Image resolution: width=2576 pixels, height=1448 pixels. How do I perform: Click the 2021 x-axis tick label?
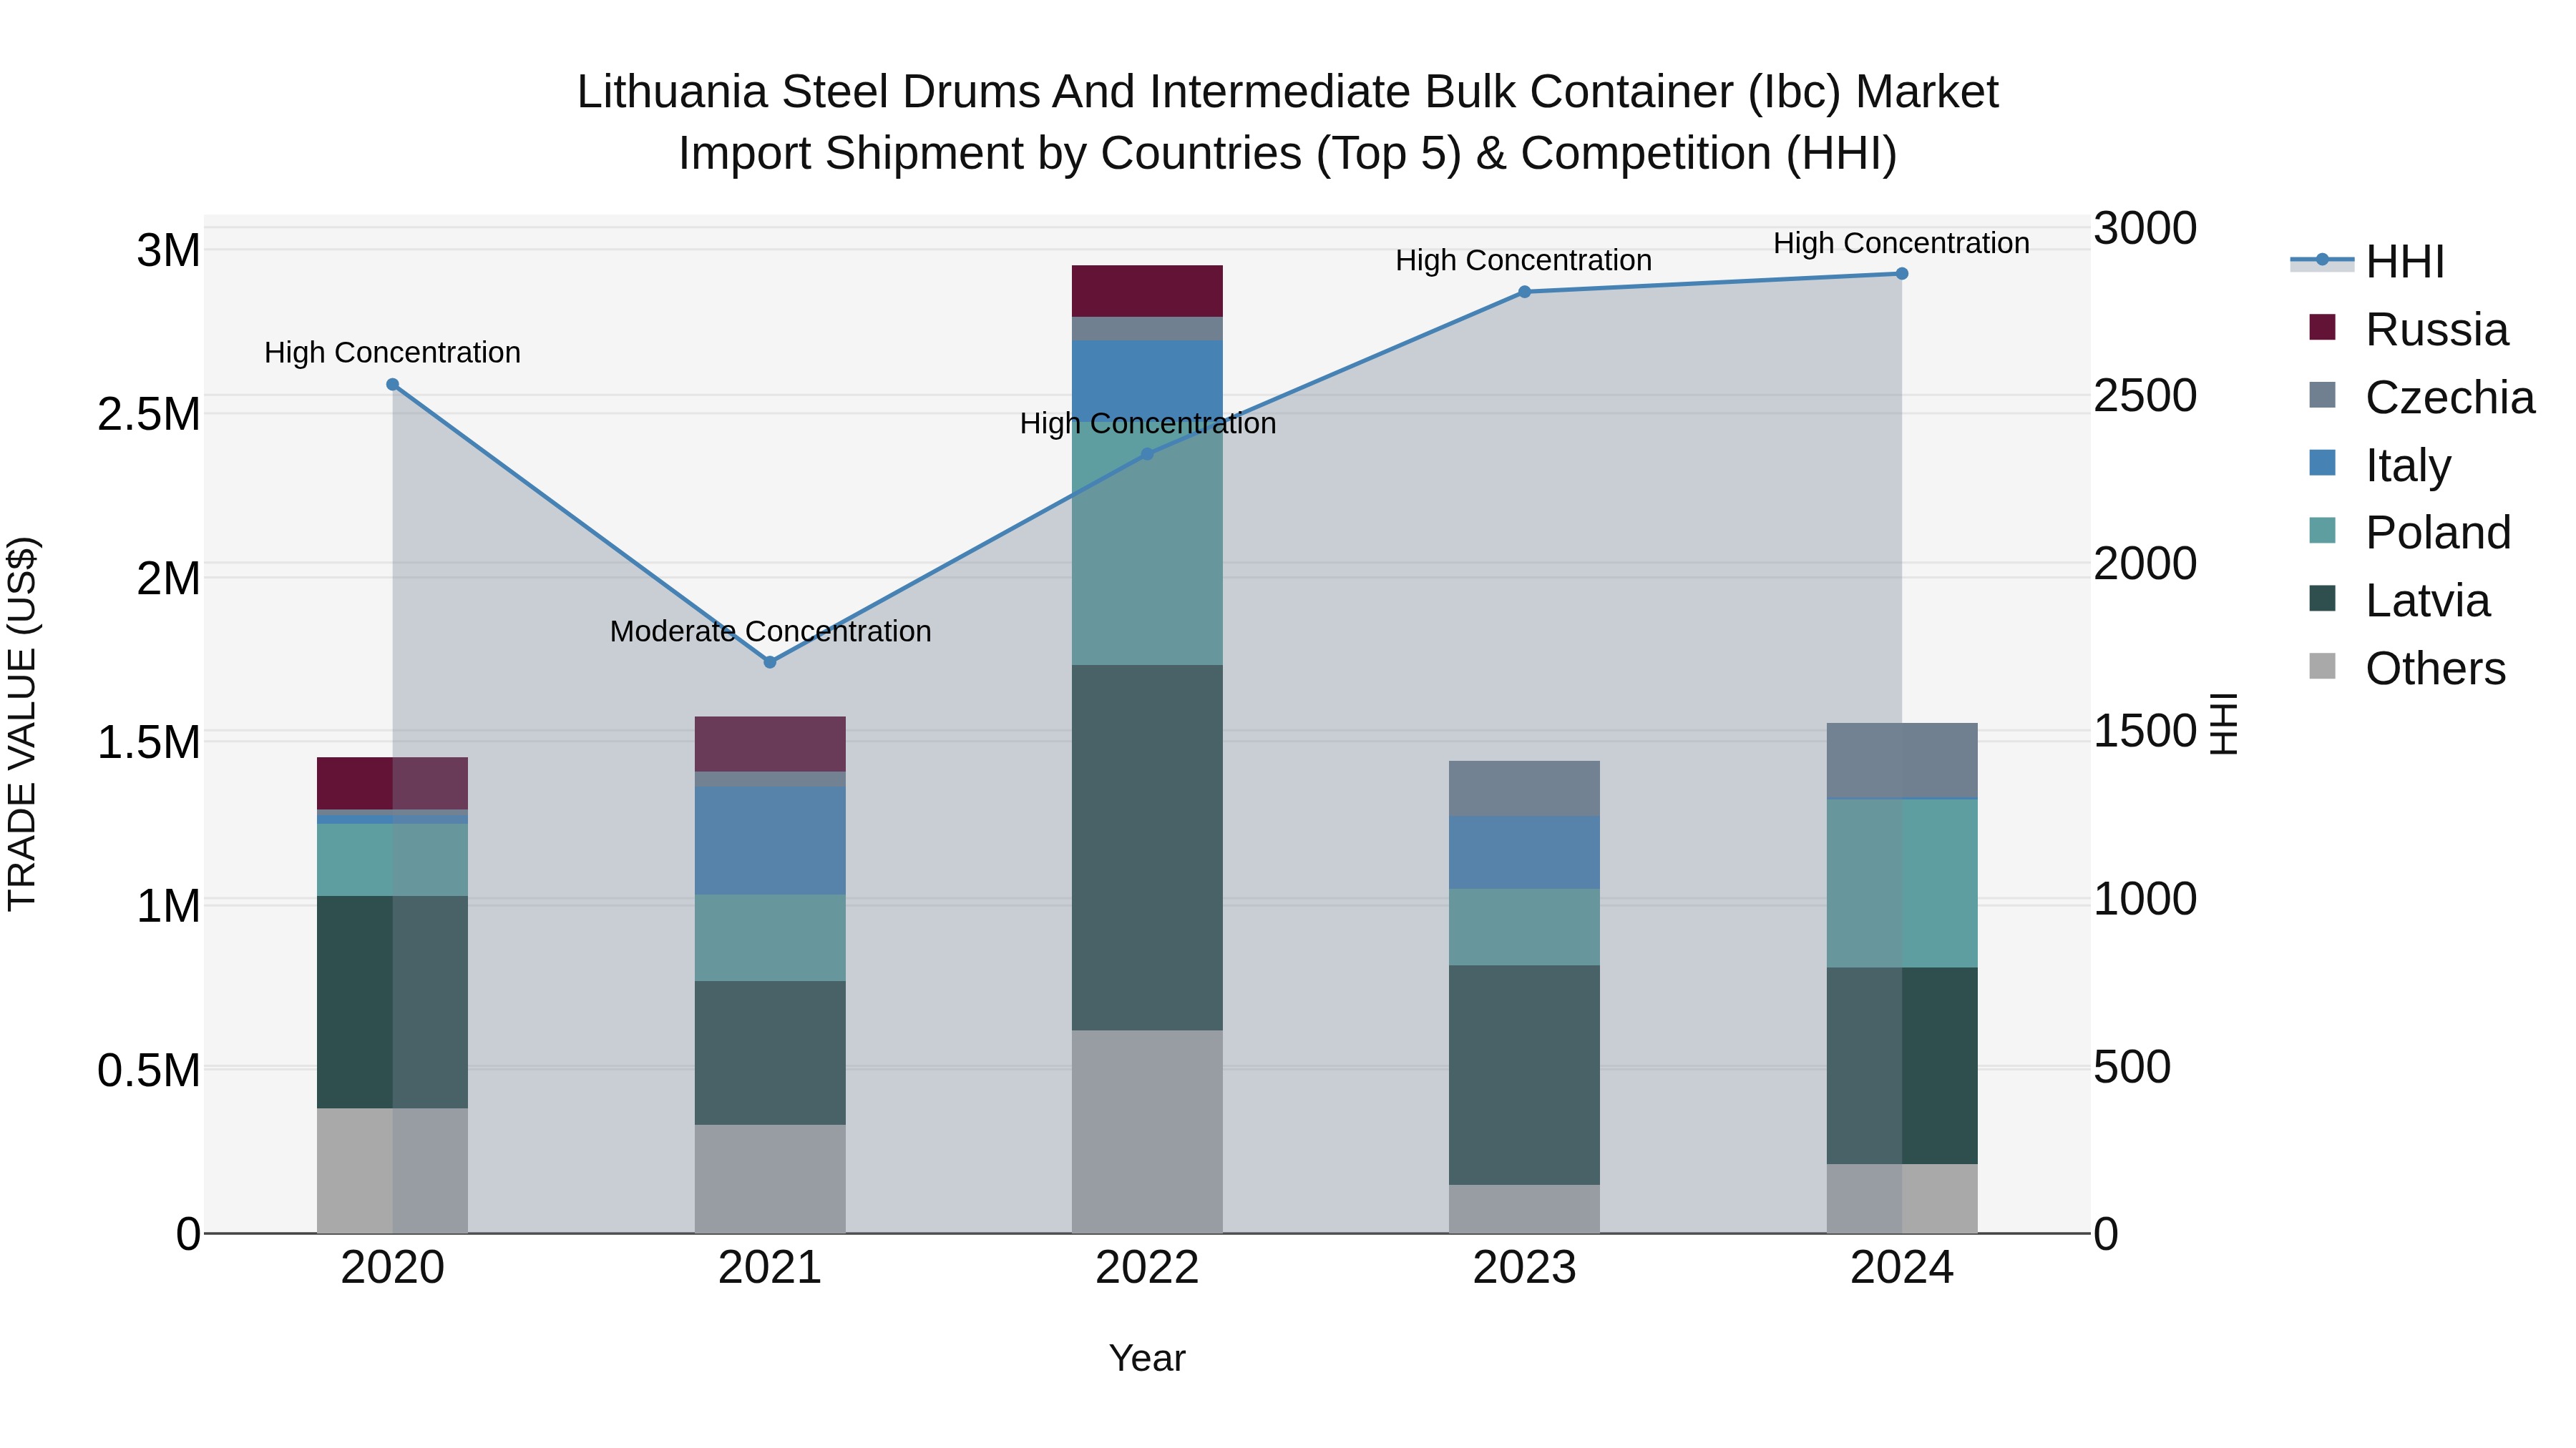770,1268
